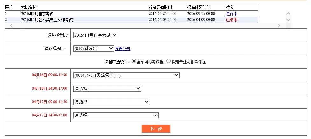Click the horizontal scroll left arrow
This screenshot has height=139, width=311.
point(11,26)
